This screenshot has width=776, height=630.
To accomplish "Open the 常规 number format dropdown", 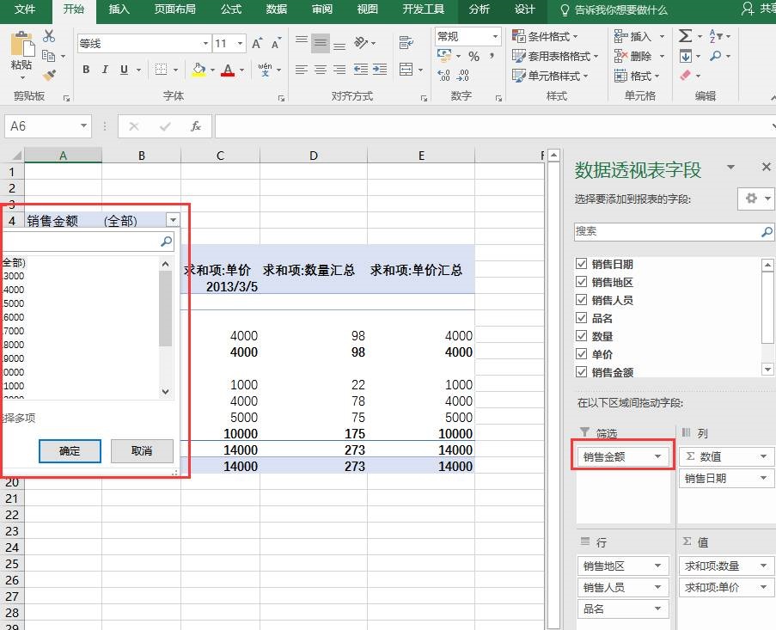I will coord(495,36).
